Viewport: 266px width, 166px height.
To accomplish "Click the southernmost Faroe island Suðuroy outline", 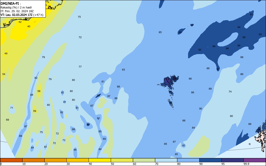I will 171,103.
